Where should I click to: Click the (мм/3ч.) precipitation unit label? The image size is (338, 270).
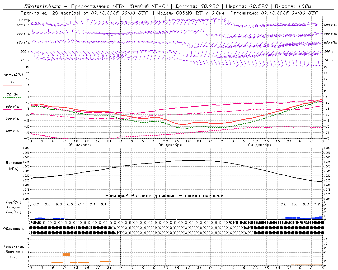[x=13, y=202]
